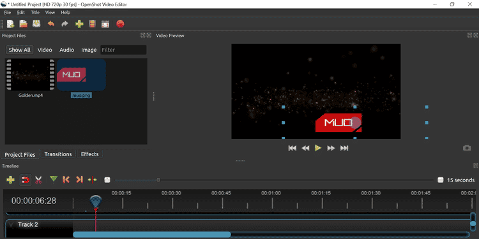The width and height of the screenshot is (479, 239).
Task: Toggle the razor scissors tool
Action: click(38, 180)
